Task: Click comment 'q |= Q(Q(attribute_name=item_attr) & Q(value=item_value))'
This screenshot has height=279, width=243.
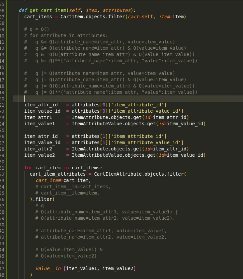Action: (x=115, y=86)
